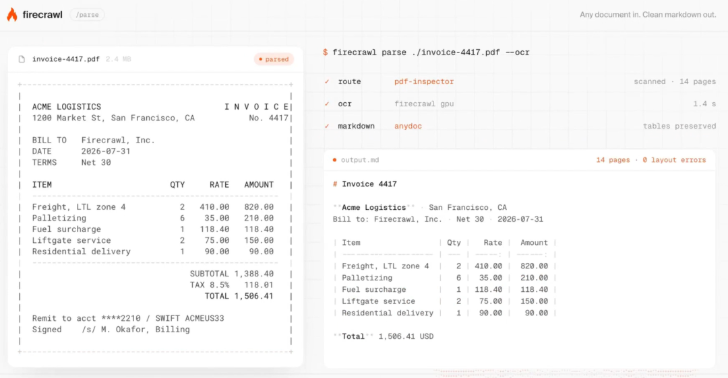Click the ocr step checkmark

pyautogui.click(x=327, y=104)
